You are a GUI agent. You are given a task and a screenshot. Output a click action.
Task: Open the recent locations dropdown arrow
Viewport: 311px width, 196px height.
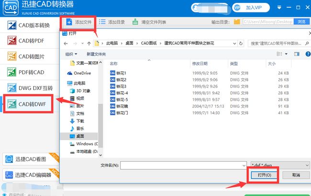click(82, 44)
